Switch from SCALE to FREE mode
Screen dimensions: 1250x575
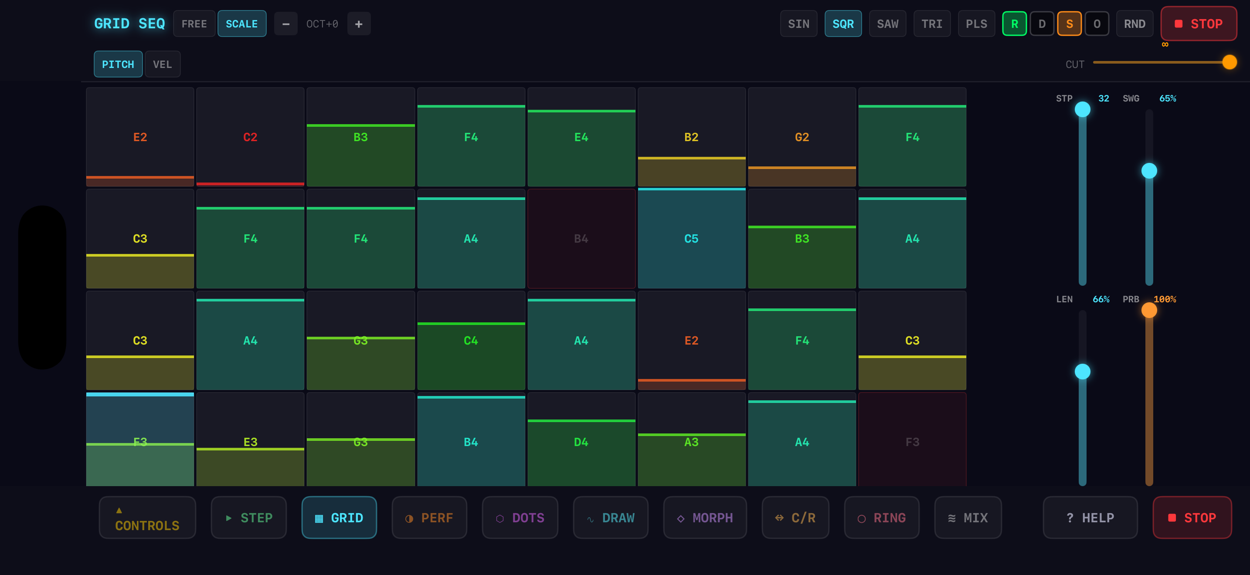pos(194,23)
